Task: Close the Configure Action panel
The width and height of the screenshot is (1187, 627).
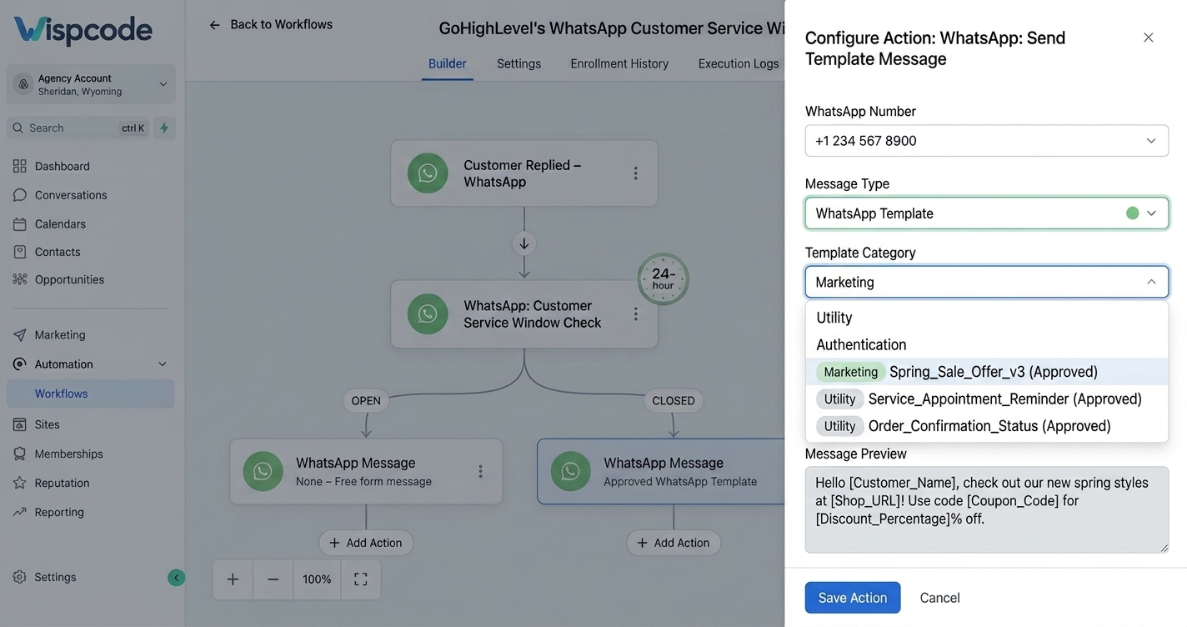Action: [1149, 38]
